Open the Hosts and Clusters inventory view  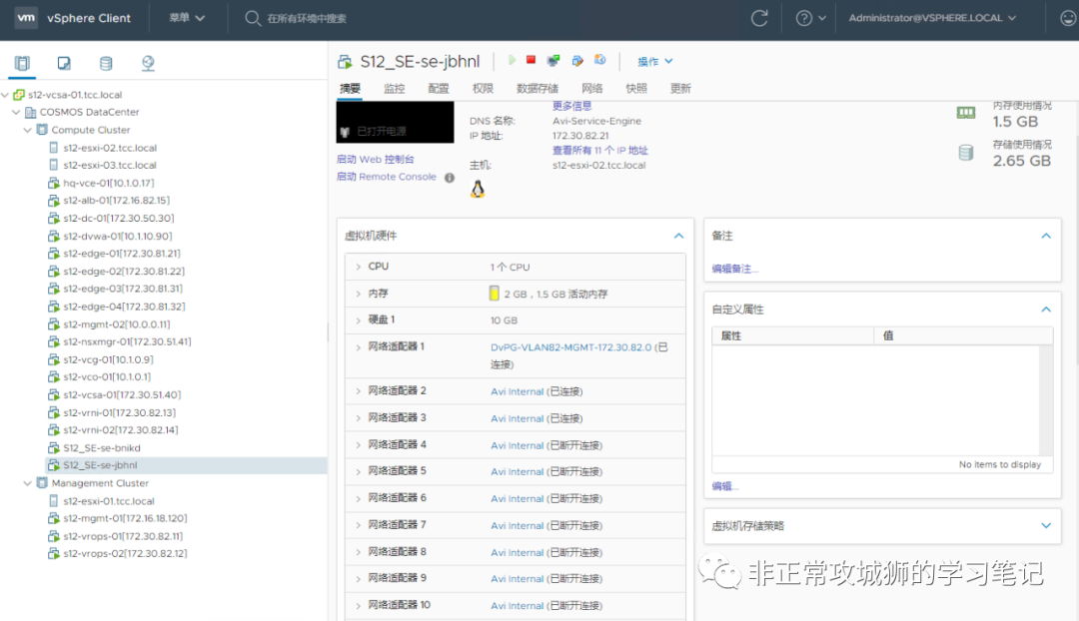tap(22, 63)
